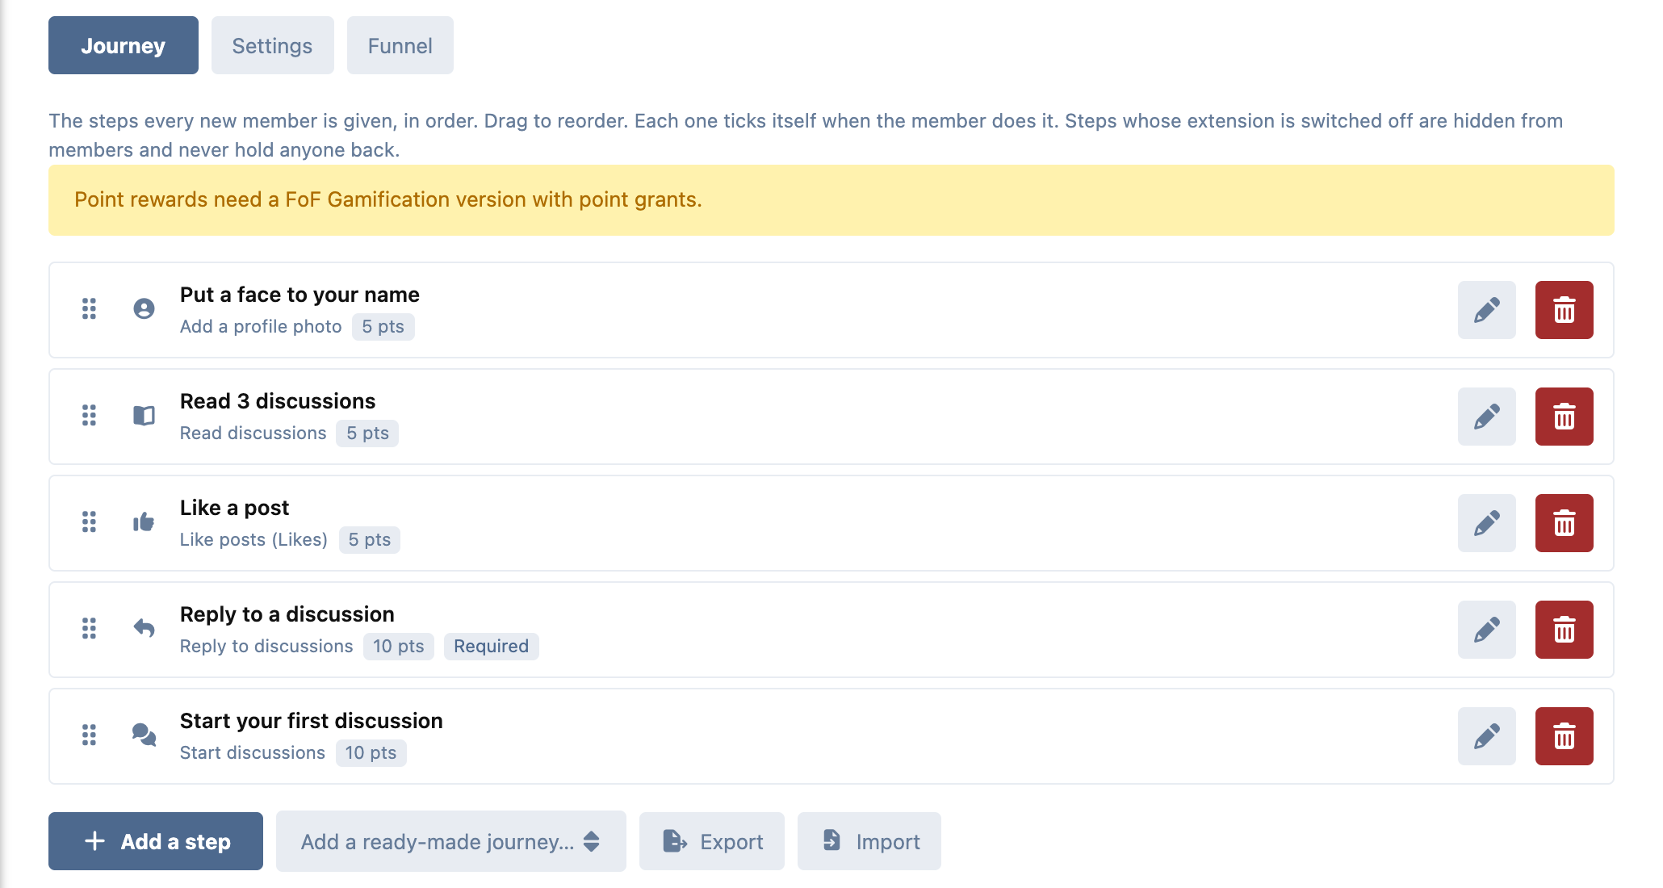The height and width of the screenshot is (888, 1663).
Task: Export the journey steps
Action: (x=711, y=841)
